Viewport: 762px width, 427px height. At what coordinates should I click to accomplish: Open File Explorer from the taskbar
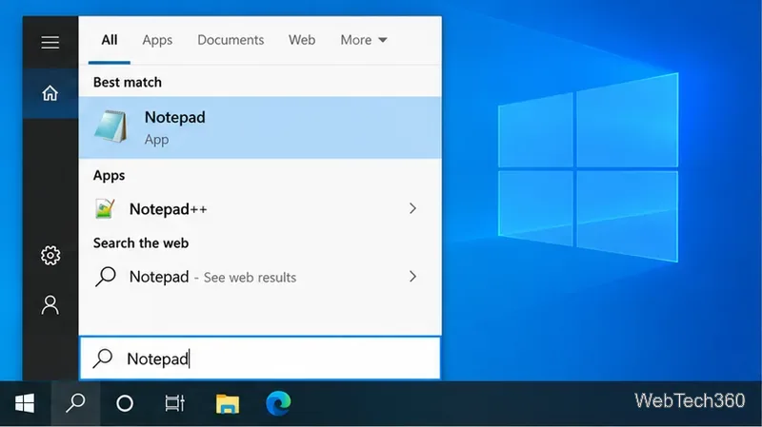coord(228,403)
